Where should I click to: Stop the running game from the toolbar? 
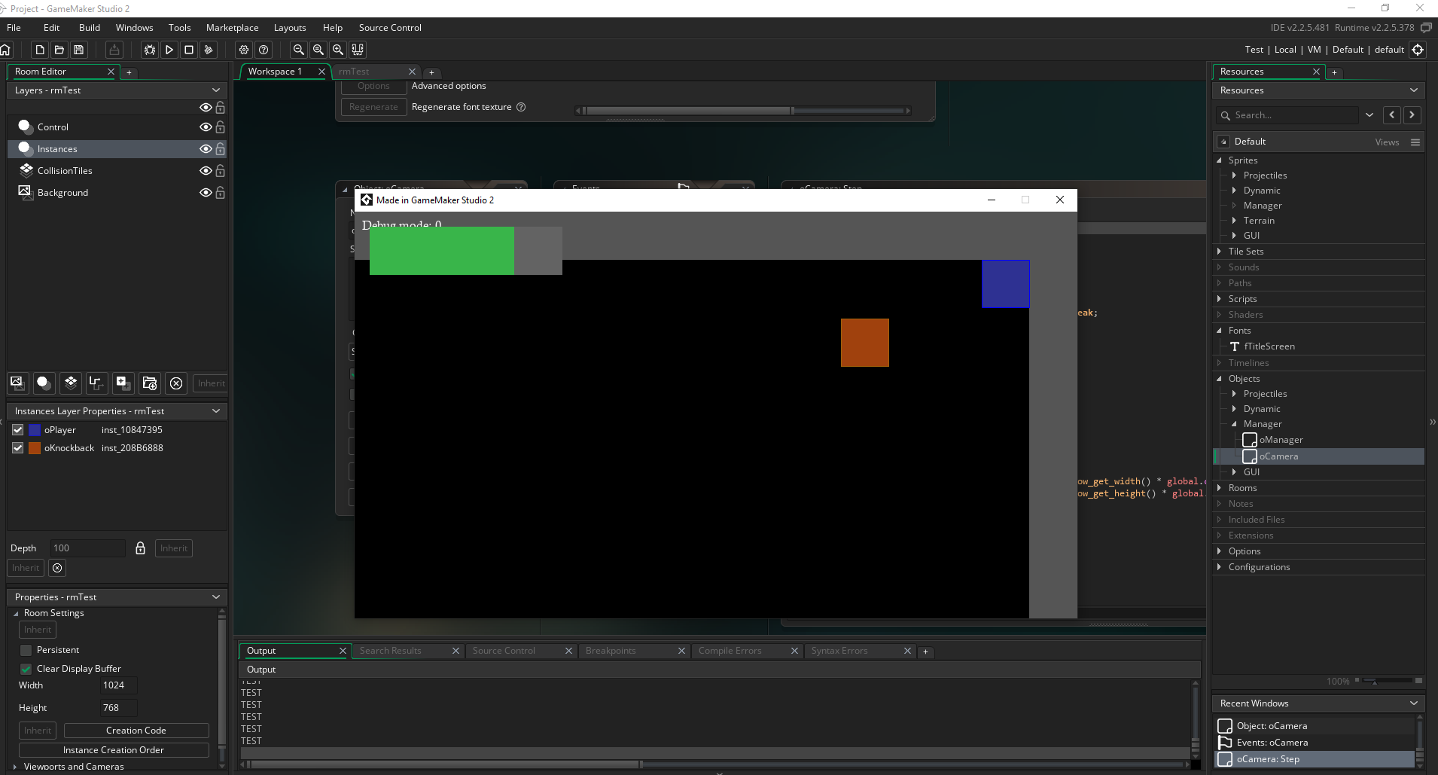tap(189, 50)
